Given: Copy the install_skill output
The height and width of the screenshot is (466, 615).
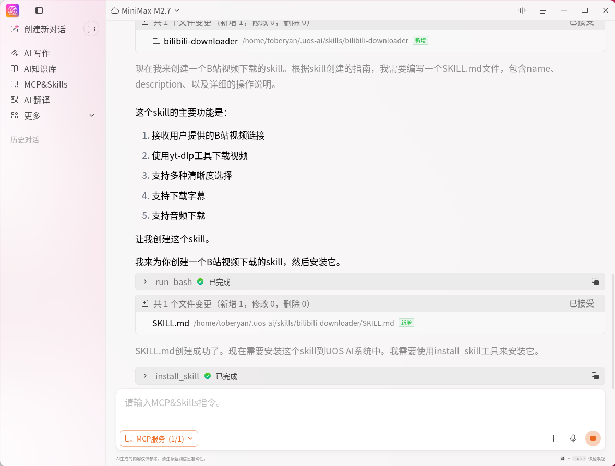Looking at the screenshot, I should click(x=595, y=375).
